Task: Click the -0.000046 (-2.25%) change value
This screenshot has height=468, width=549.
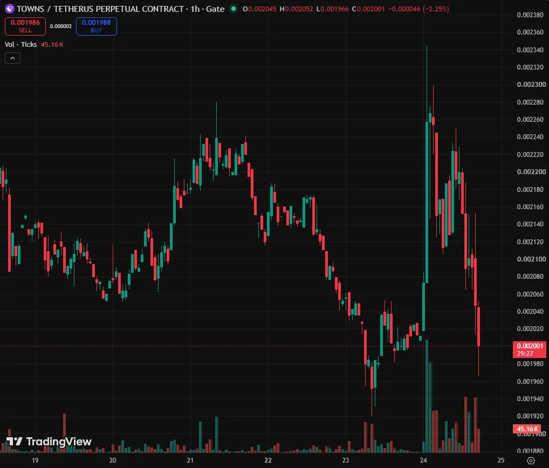Action: [x=418, y=9]
